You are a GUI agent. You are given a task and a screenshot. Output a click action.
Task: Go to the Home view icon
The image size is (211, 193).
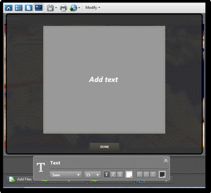[x=9, y=8]
